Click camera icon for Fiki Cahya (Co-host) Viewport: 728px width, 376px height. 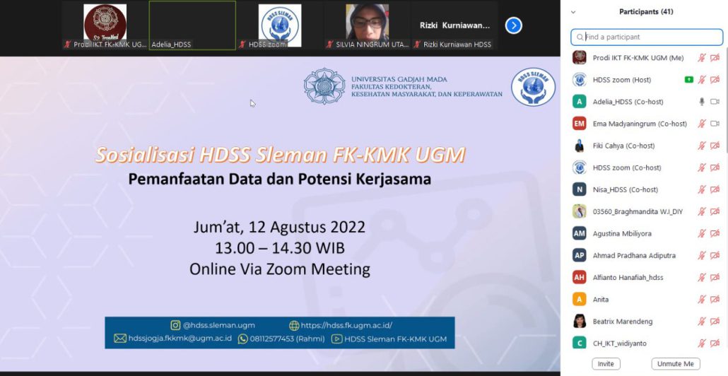pos(715,146)
